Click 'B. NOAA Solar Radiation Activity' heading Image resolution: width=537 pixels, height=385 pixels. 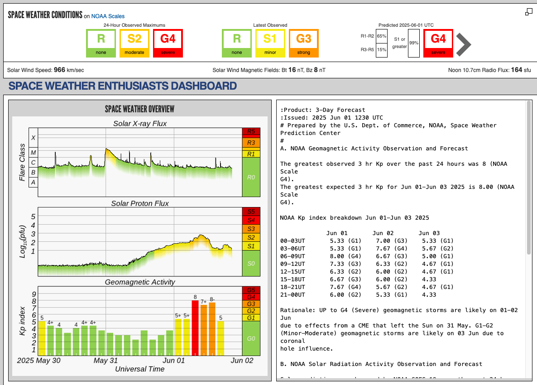[381, 364]
